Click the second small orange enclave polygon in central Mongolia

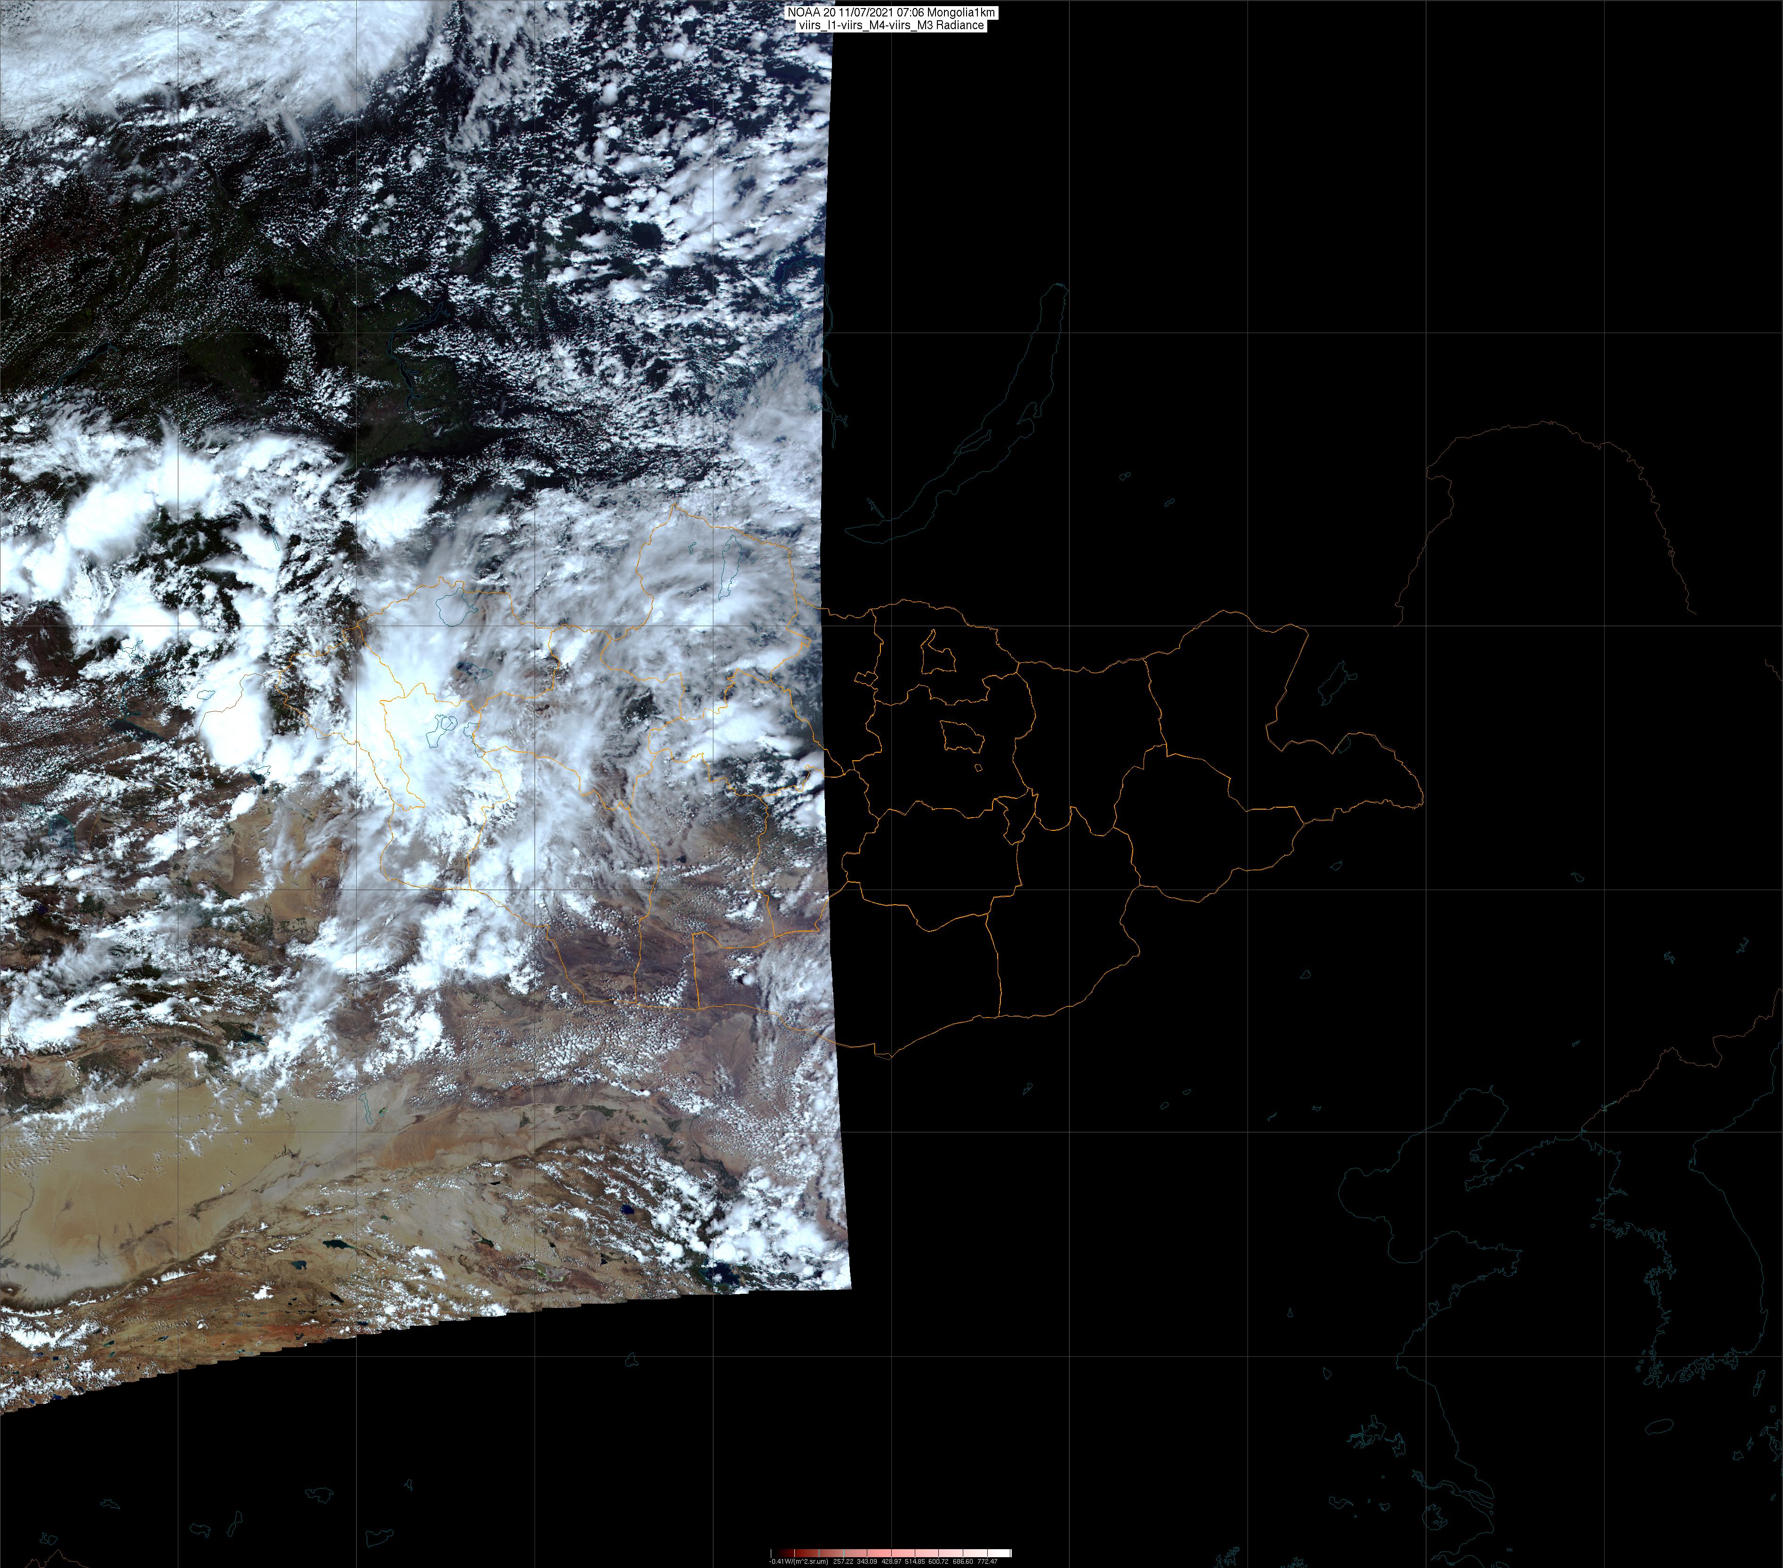[962, 737]
